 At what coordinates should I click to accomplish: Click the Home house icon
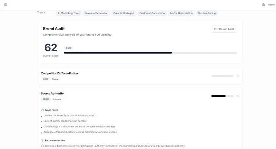263,5
